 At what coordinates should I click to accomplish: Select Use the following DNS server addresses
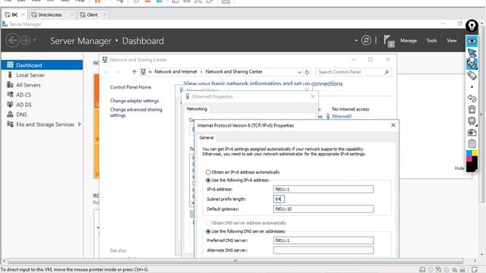(x=208, y=231)
